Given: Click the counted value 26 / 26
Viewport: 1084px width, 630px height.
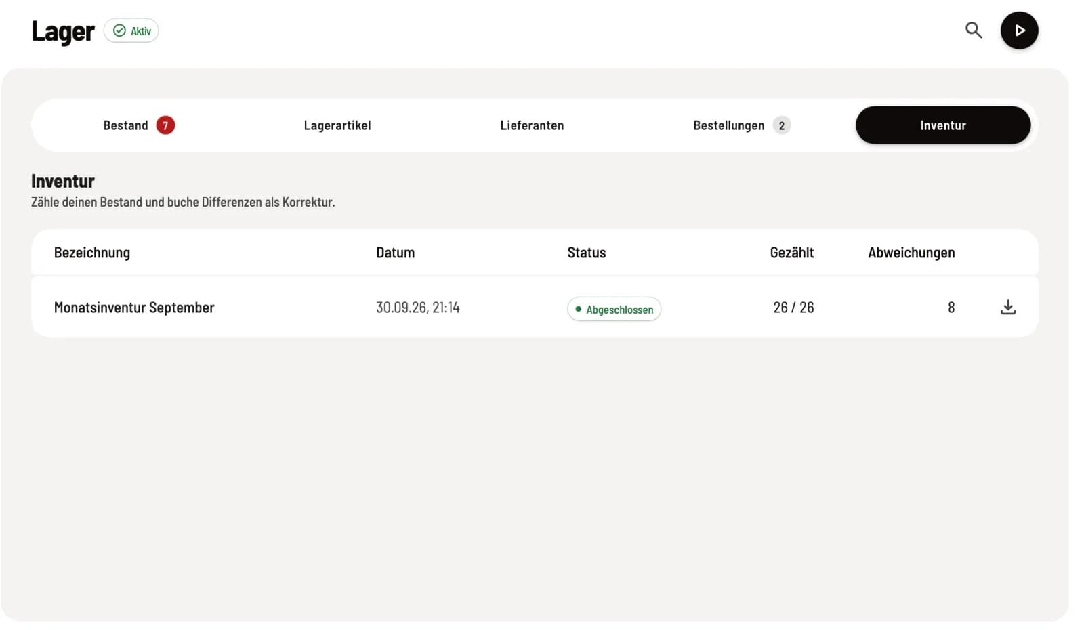Looking at the screenshot, I should (x=793, y=308).
